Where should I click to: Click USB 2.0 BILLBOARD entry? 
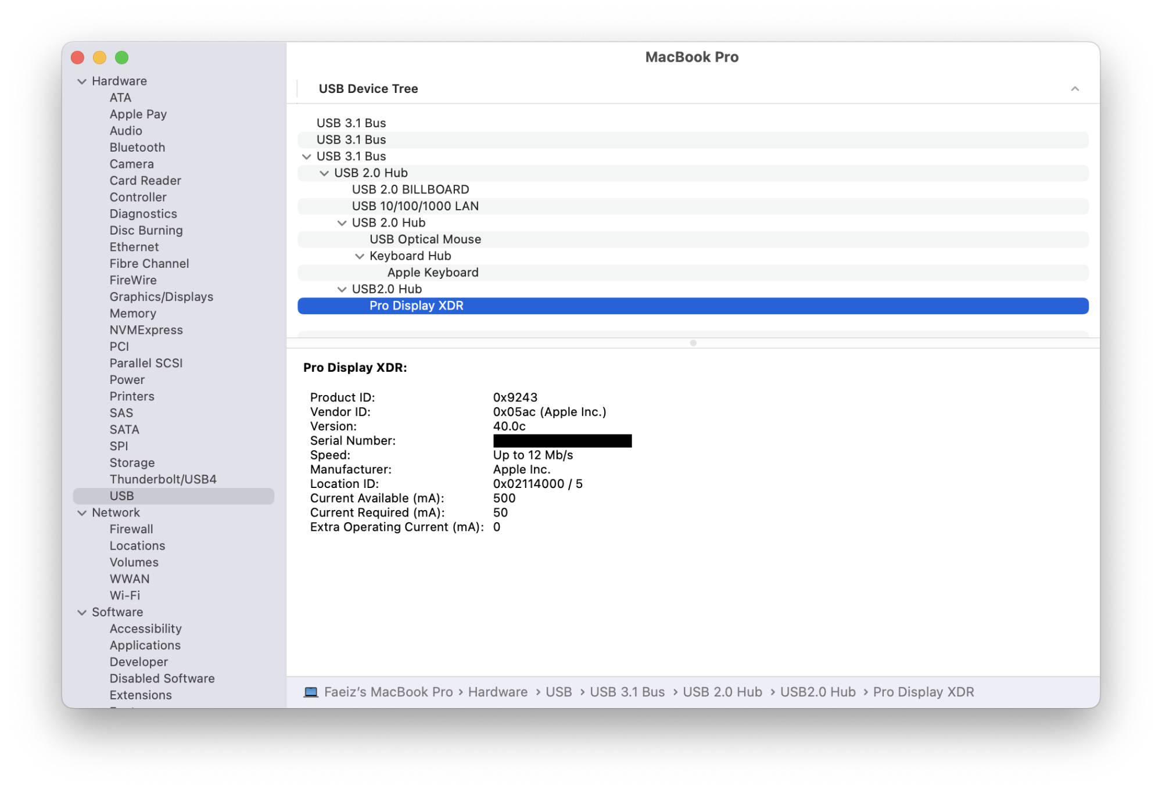tap(410, 189)
